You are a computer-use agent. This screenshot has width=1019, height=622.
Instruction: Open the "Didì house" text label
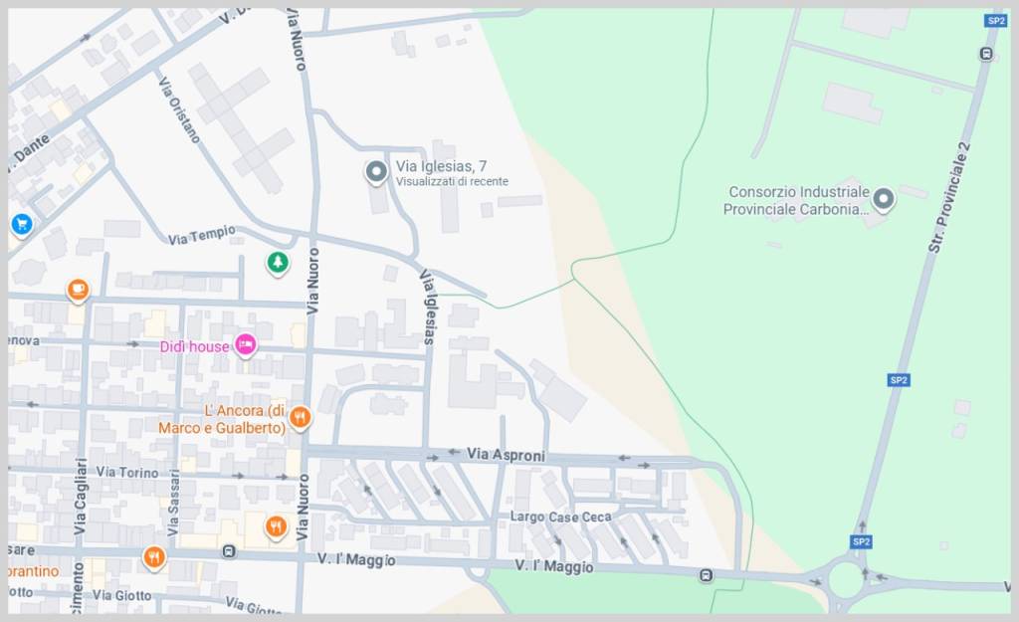[x=195, y=347]
